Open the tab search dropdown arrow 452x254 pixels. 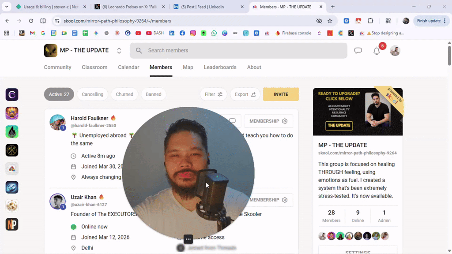click(6, 7)
